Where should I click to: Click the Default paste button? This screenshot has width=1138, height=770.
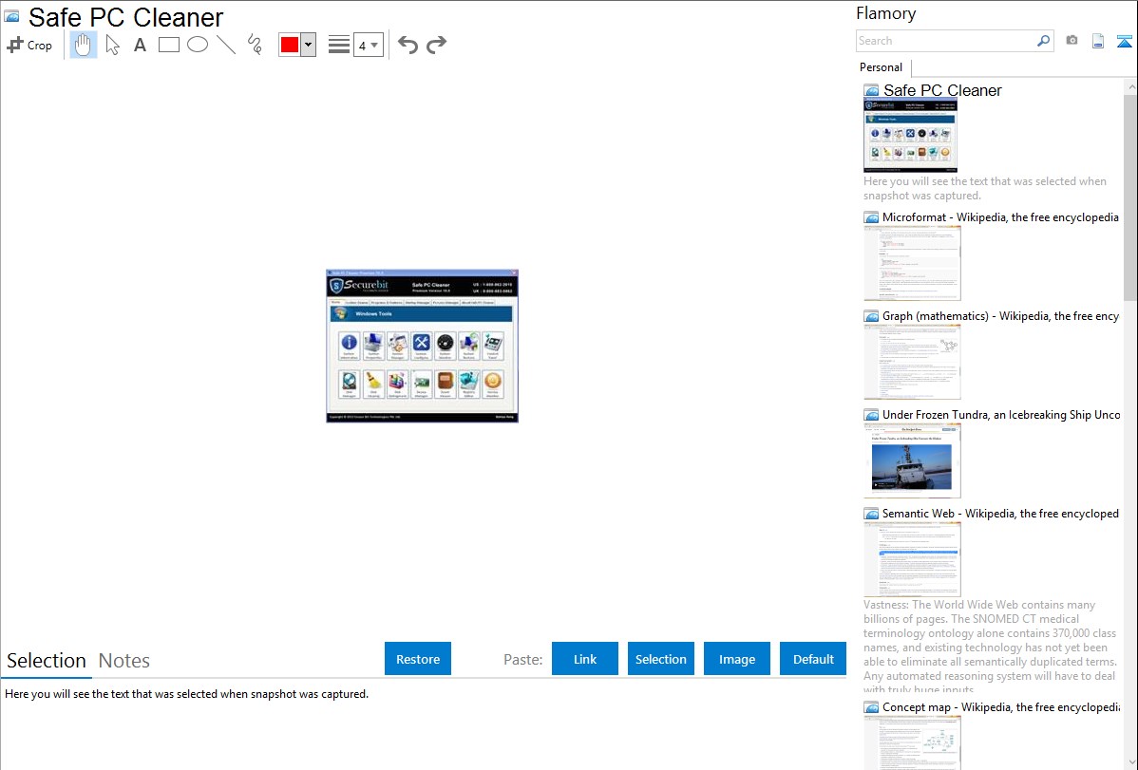[813, 659]
